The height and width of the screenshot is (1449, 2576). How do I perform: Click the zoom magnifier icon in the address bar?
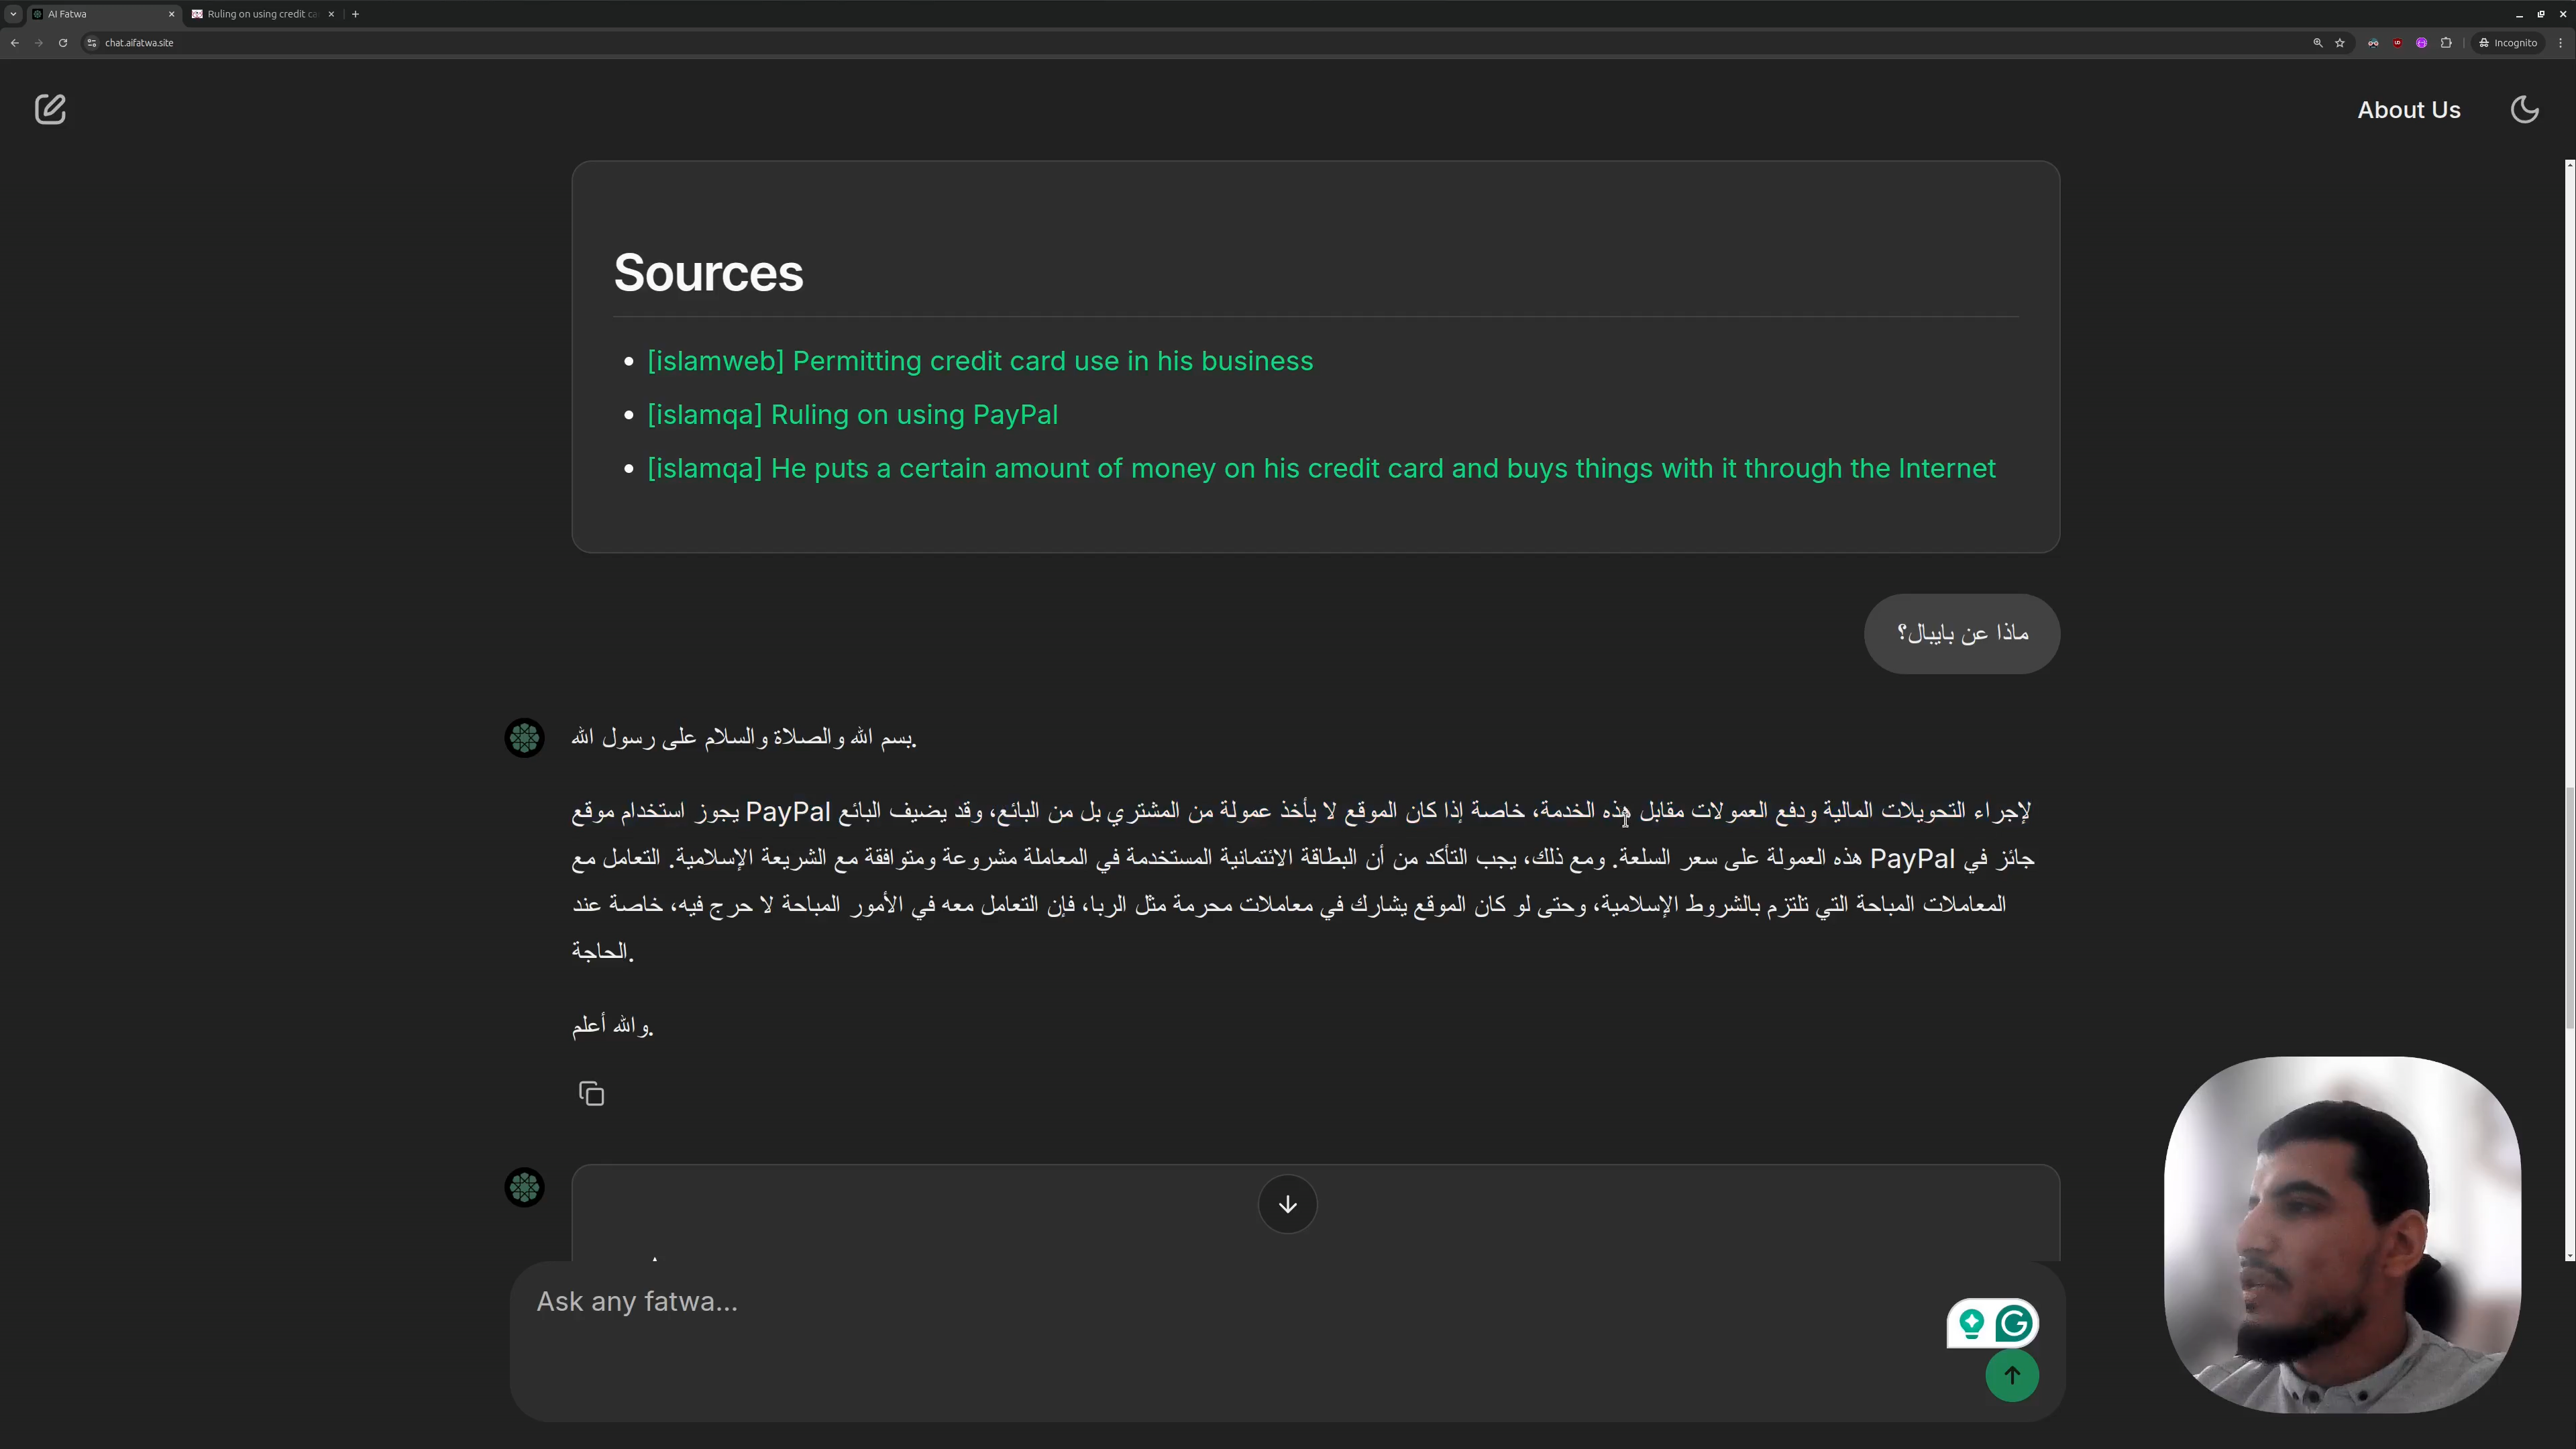point(2317,43)
